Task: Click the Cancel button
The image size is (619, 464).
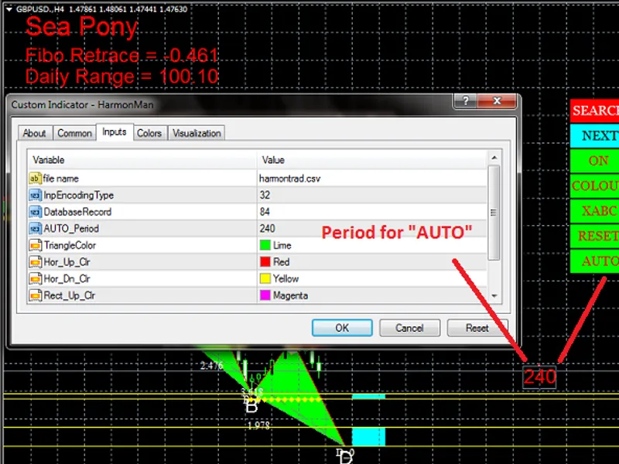Action: [409, 328]
